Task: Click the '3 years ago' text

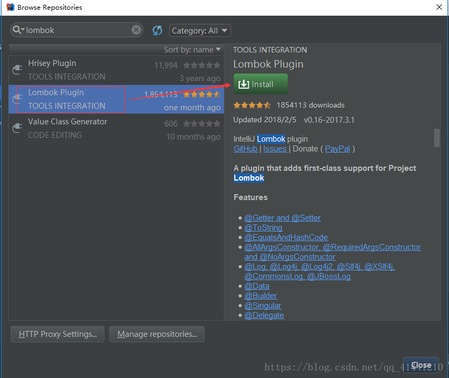Action: [200, 78]
